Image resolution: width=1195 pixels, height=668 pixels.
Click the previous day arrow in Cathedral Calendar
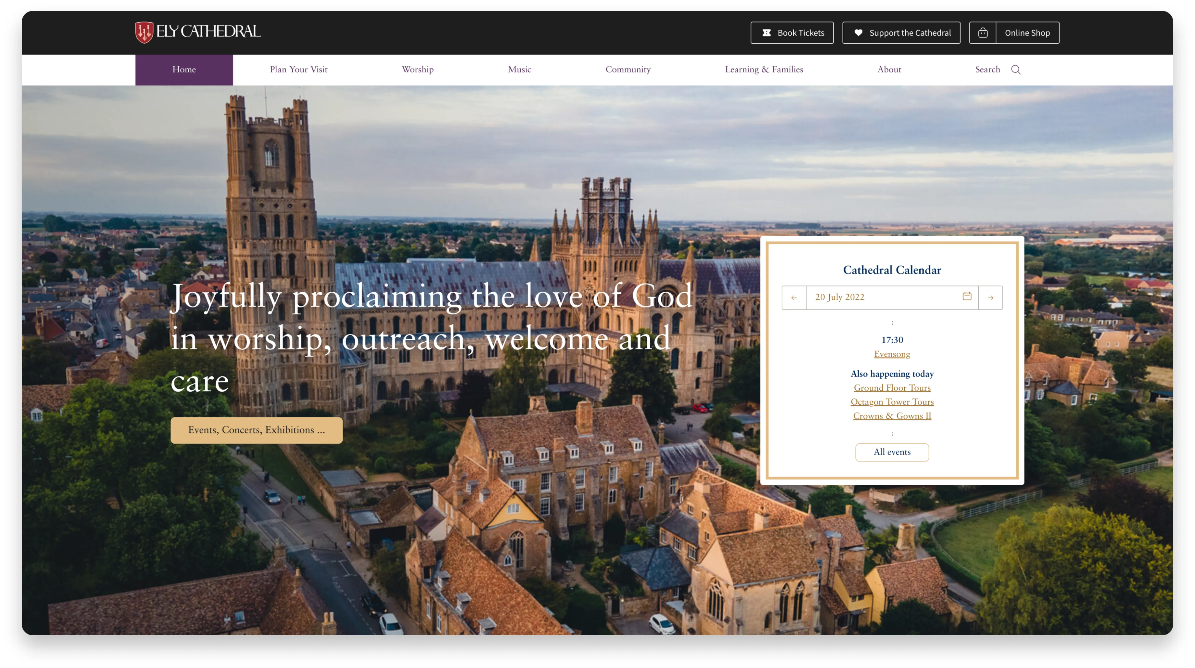[794, 297]
